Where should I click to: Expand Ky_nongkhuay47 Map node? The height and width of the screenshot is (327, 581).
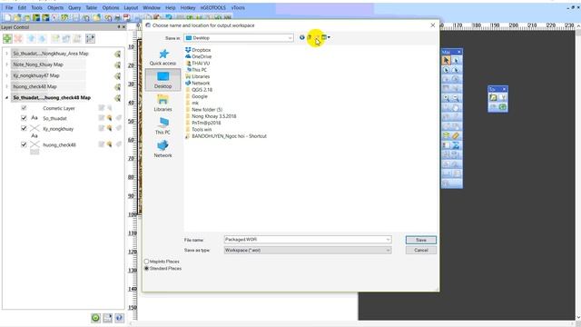6,75
